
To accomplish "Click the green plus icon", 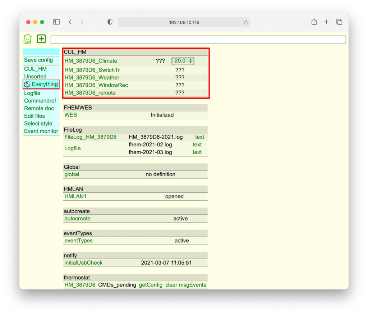I will [x=41, y=39].
